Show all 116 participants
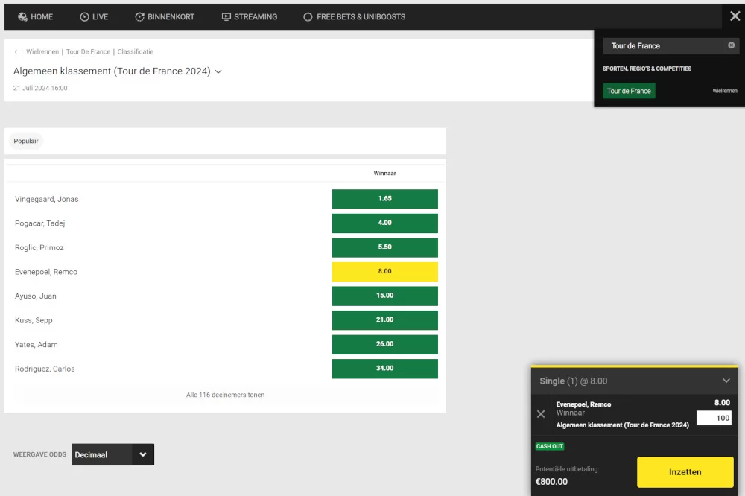This screenshot has height=496, width=745. coord(225,395)
